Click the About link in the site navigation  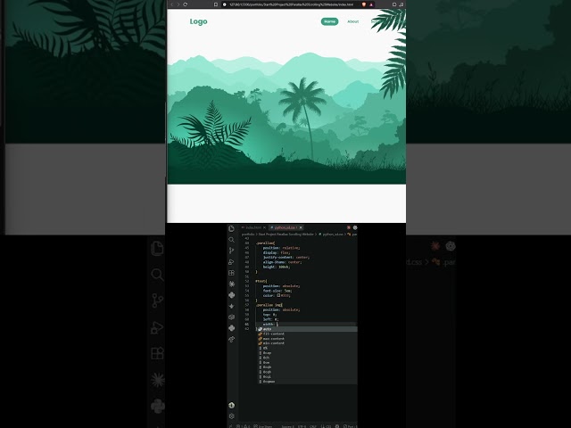(x=353, y=21)
